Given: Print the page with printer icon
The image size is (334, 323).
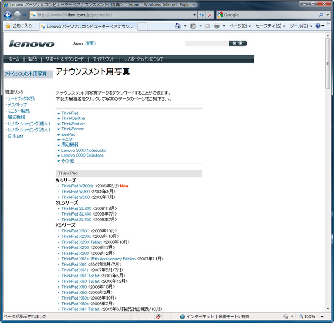Looking at the screenshot, I should (x=217, y=26).
